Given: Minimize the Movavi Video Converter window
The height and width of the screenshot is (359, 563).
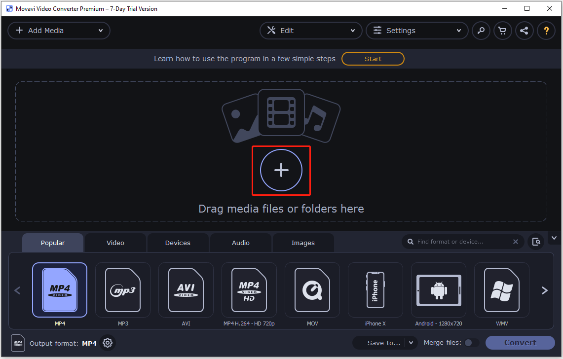Looking at the screenshot, I should click(505, 8).
